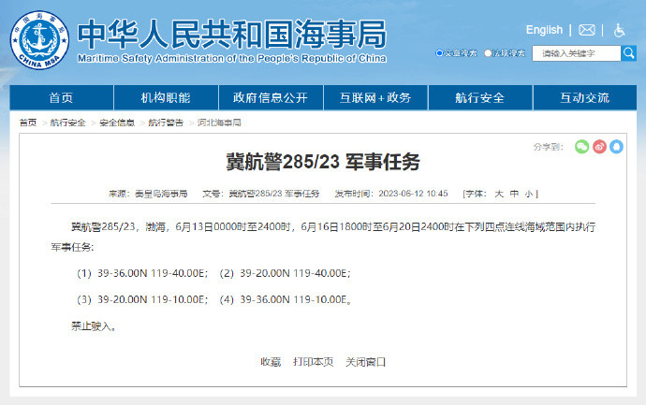This screenshot has width=646, height=405.
Task: Focus the 请输入关键字 search box
Action: point(577,53)
